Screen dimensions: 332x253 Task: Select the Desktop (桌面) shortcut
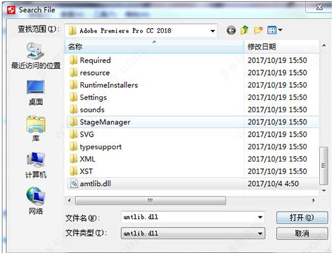pyautogui.click(x=35, y=93)
